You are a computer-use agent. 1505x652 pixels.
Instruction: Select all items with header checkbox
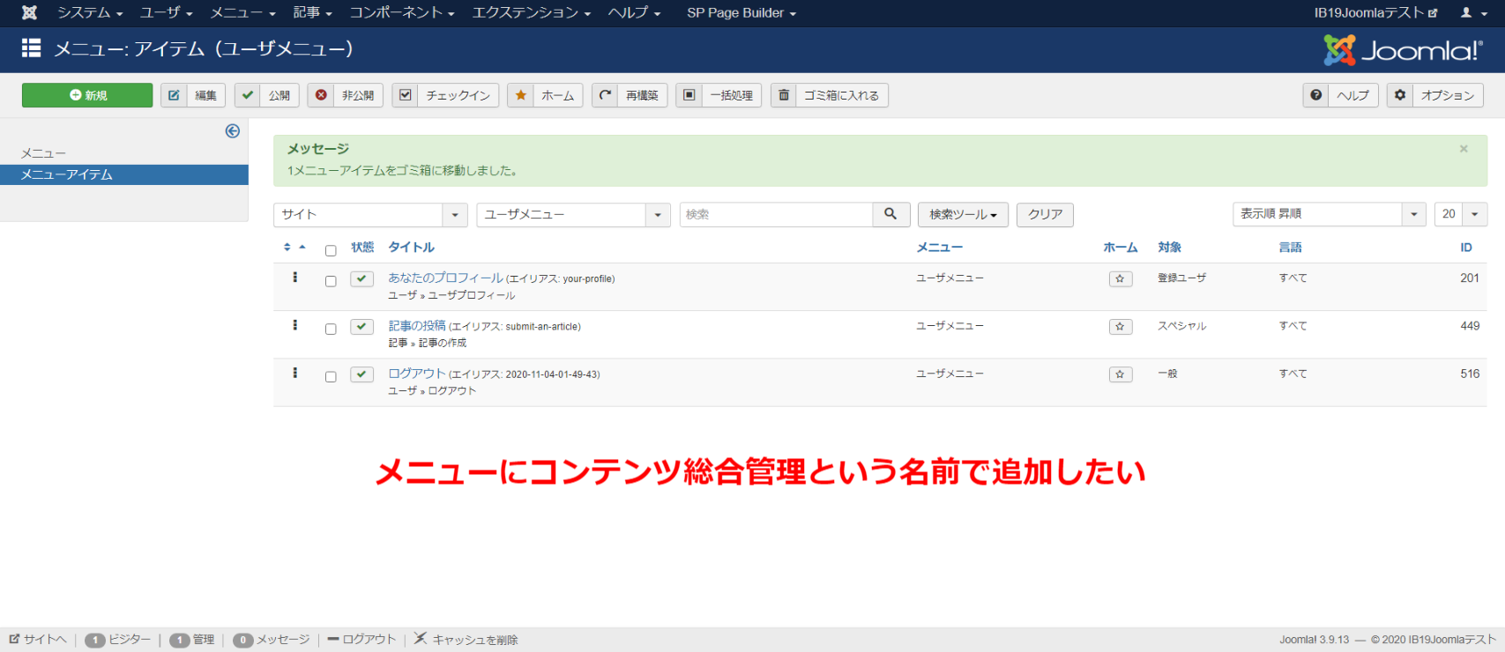331,250
